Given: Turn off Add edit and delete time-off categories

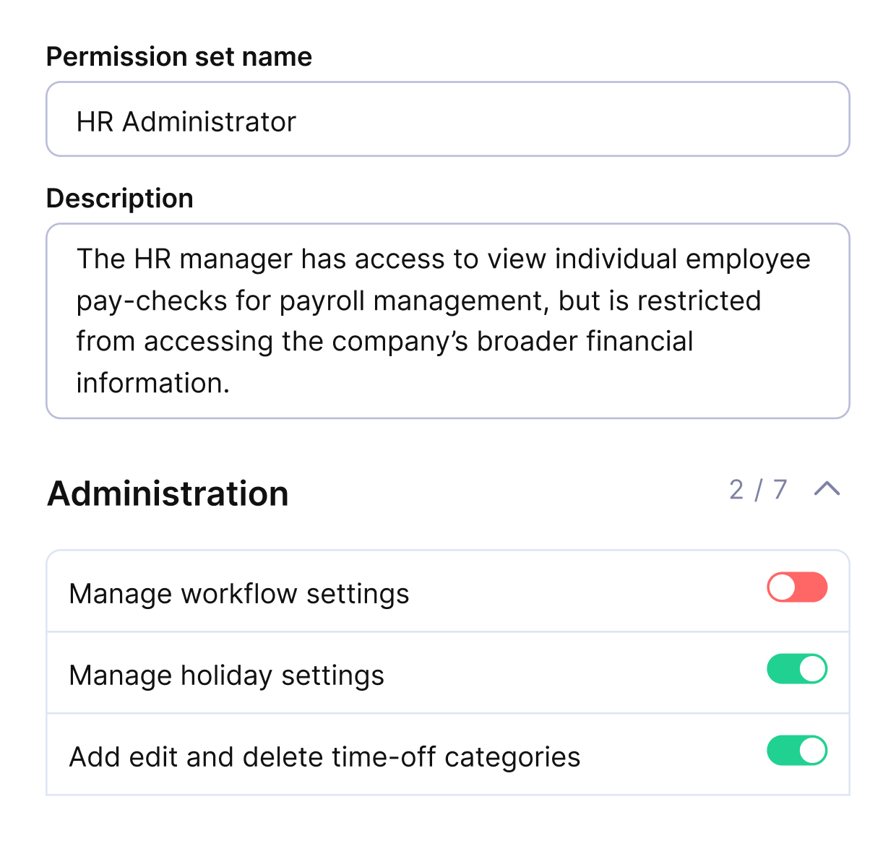Looking at the screenshot, I should pos(798,751).
